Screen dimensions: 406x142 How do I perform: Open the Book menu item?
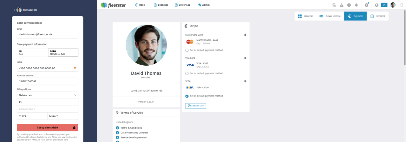tap(140, 5)
